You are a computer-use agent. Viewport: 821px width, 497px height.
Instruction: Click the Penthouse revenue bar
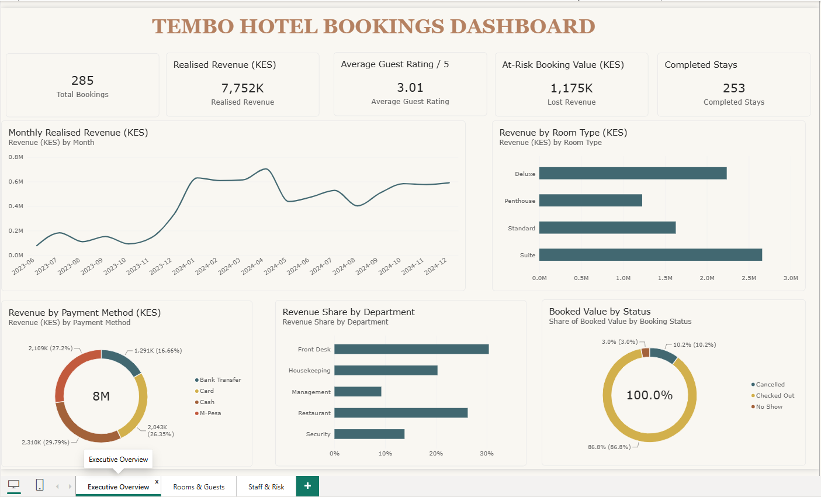[x=591, y=201]
